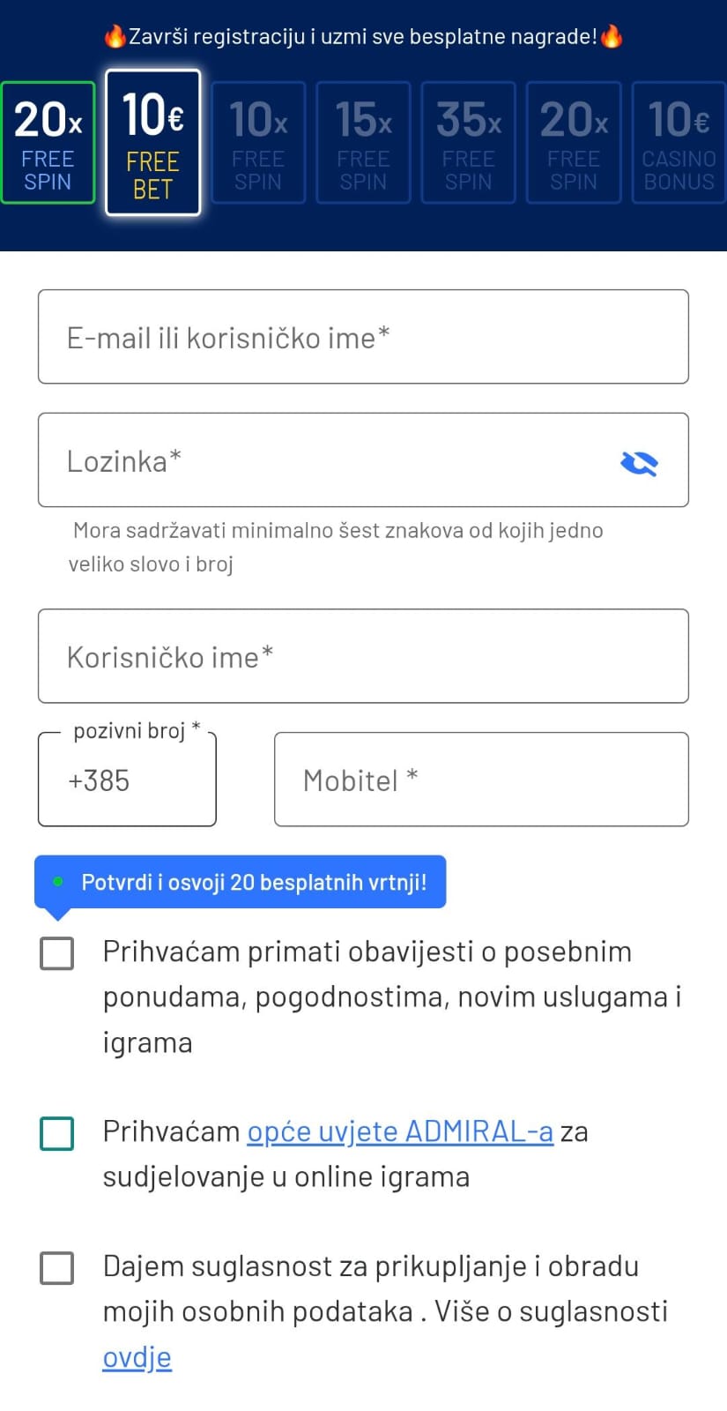The height and width of the screenshot is (1411, 727).
Task: Check the special offers notifications checkbox
Action: pyautogui.click(x=57, y=953)
